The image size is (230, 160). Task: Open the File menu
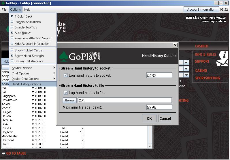click(4, 9)
